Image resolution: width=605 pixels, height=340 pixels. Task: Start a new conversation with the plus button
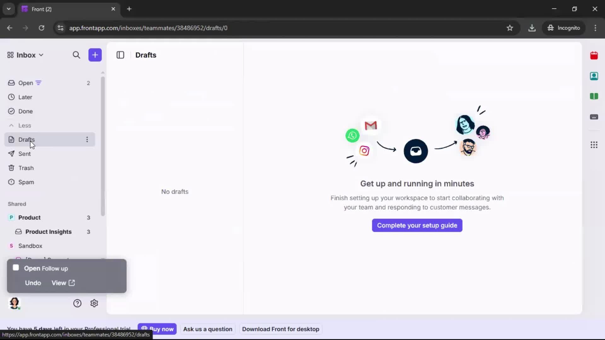pyautogui.click(x=95, y=55)
